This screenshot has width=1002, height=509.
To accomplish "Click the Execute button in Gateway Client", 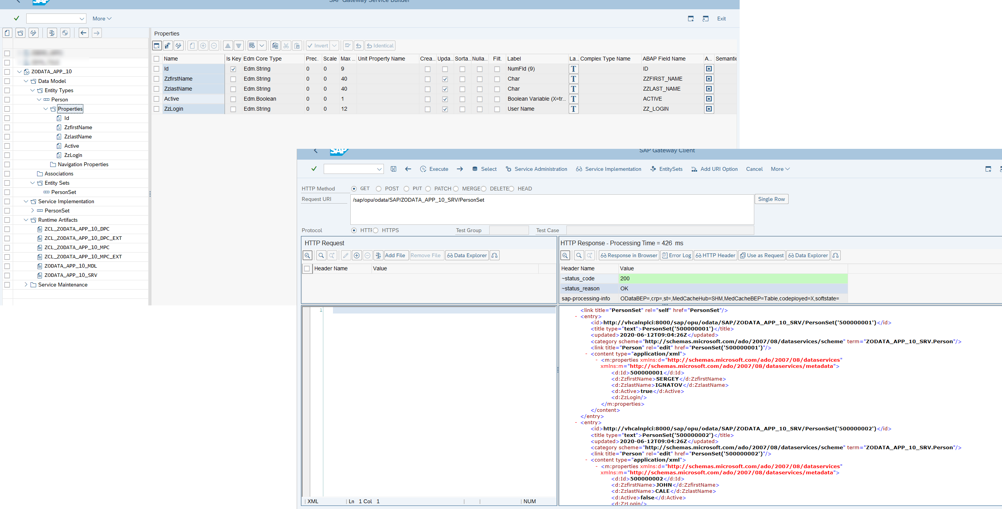I will 434,169.
